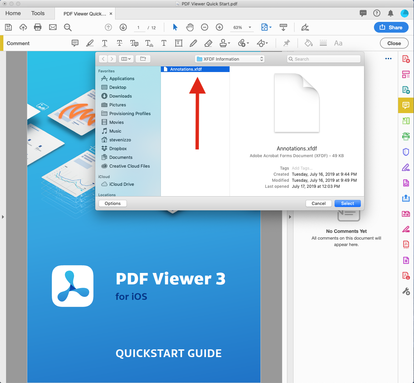Switch finder dialog to column view
Image resolution: width=414 pixels, height=383 pixels.
(x=126, y=59)
